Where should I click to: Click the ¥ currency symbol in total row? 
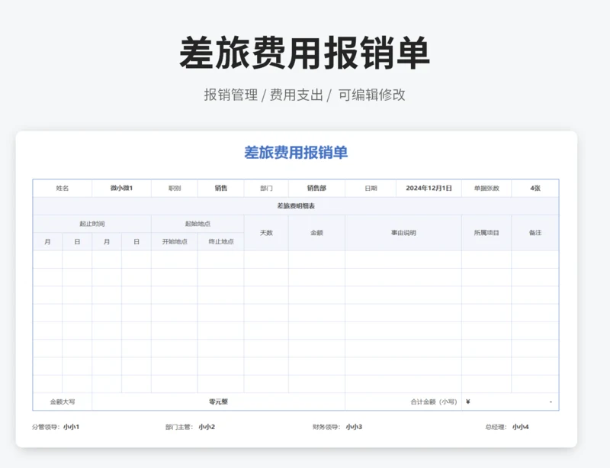tap(468, 402)
